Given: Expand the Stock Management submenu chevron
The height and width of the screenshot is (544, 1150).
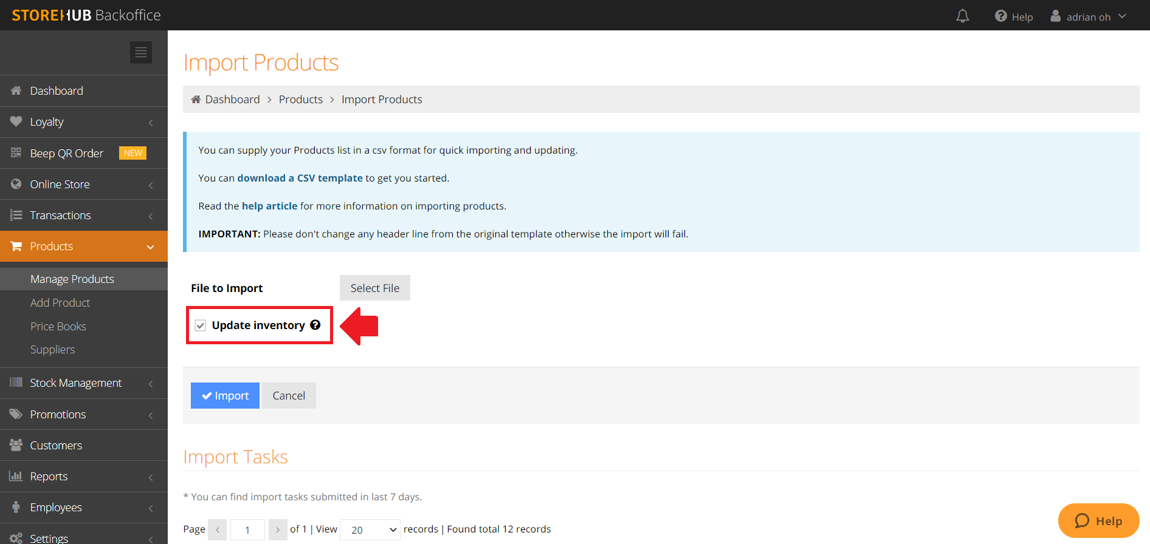Looking at the screenshot, I should tap(151, 384).
